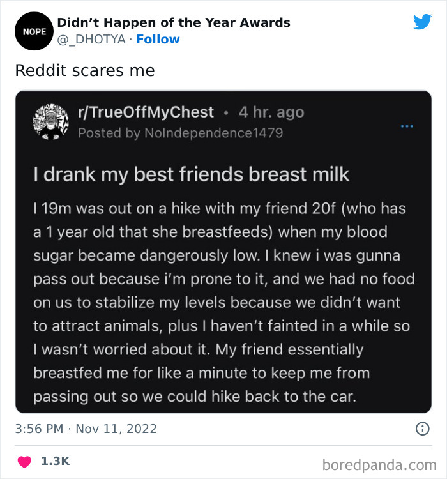Click the Reddit post body paragraph
The width and height of the screenshot is (447, 479).
[223, 302]
